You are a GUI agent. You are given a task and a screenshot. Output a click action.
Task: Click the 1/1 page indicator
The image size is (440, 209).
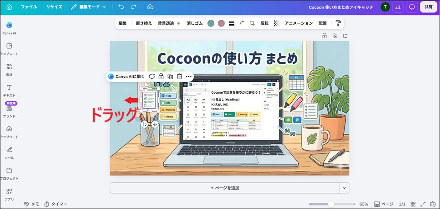(x=402, y=204)
